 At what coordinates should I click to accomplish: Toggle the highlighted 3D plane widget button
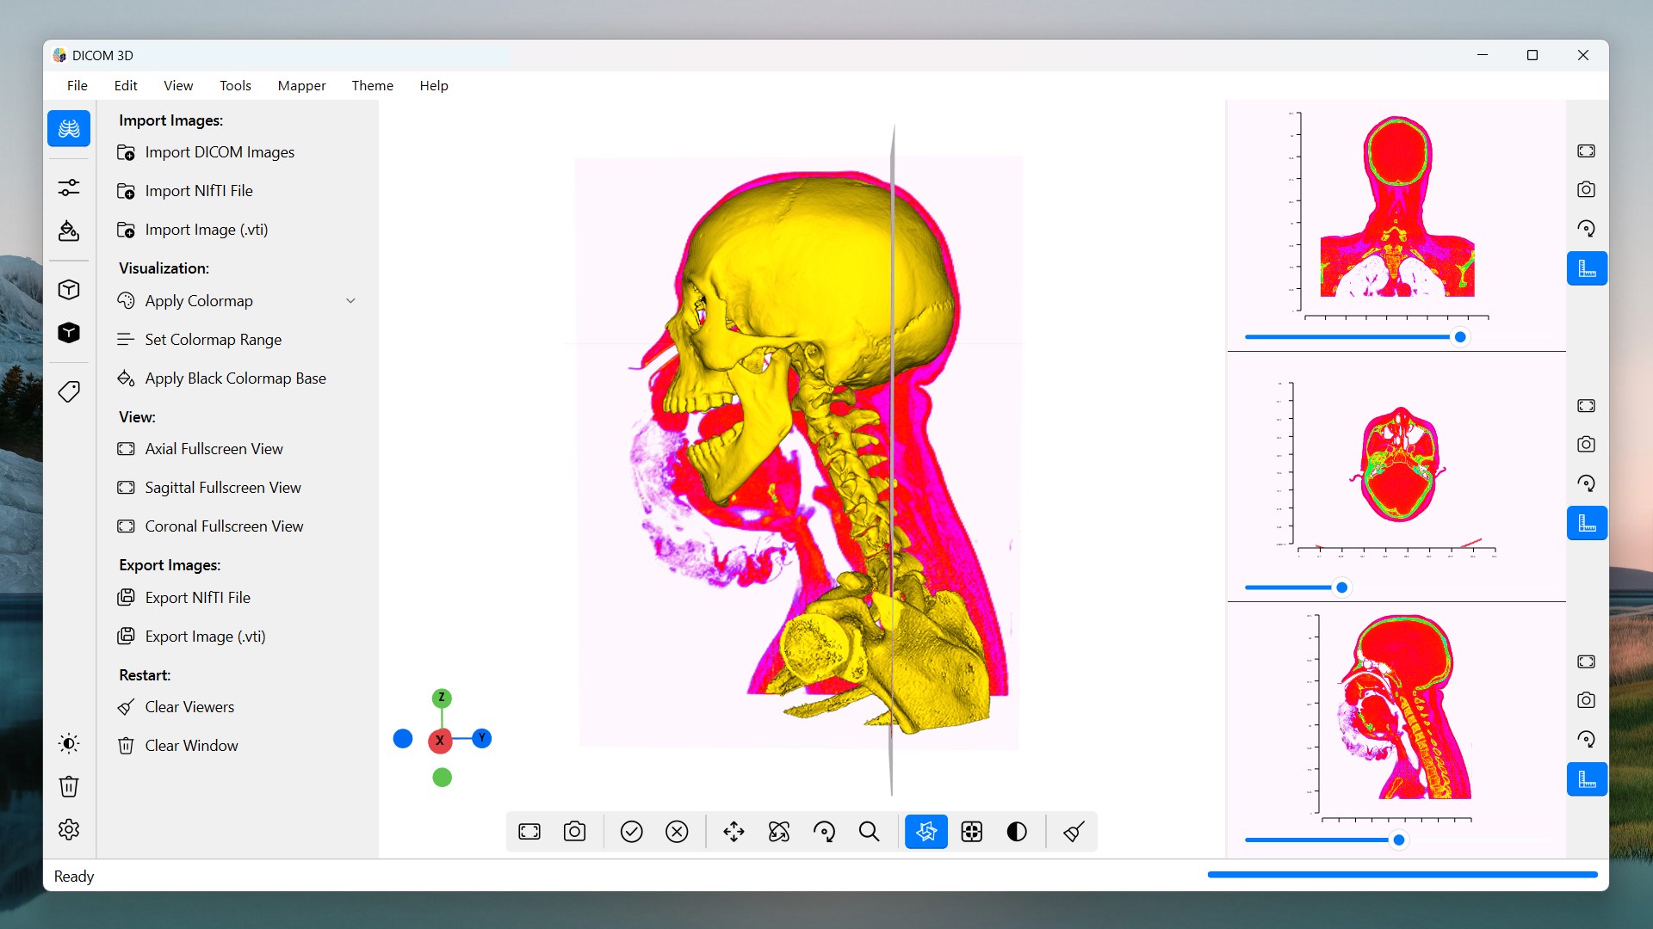coord(926,832)
